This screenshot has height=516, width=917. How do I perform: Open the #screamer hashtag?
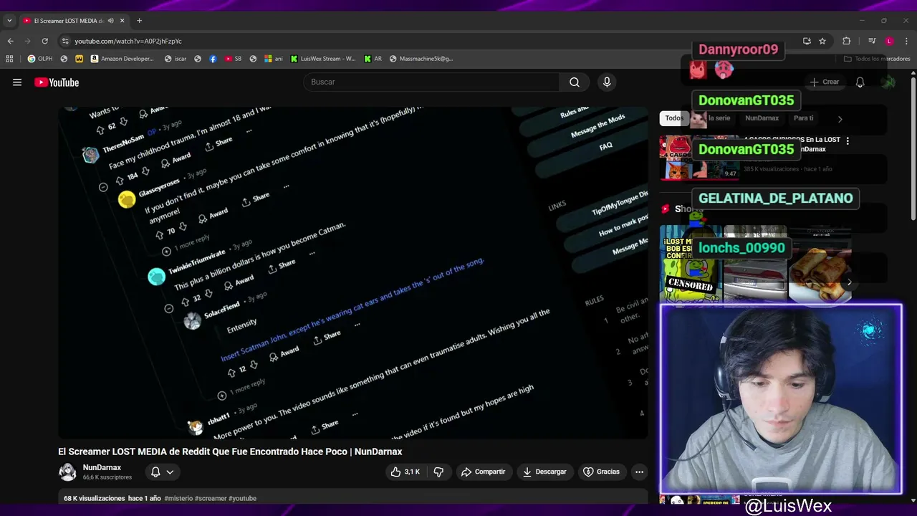pyautogui.click(x=211, y=498)
